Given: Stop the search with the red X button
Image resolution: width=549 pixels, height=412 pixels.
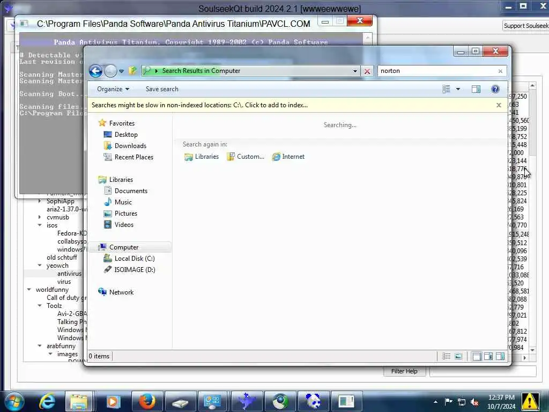Looking at the screenshot, I should pos(367,71).
